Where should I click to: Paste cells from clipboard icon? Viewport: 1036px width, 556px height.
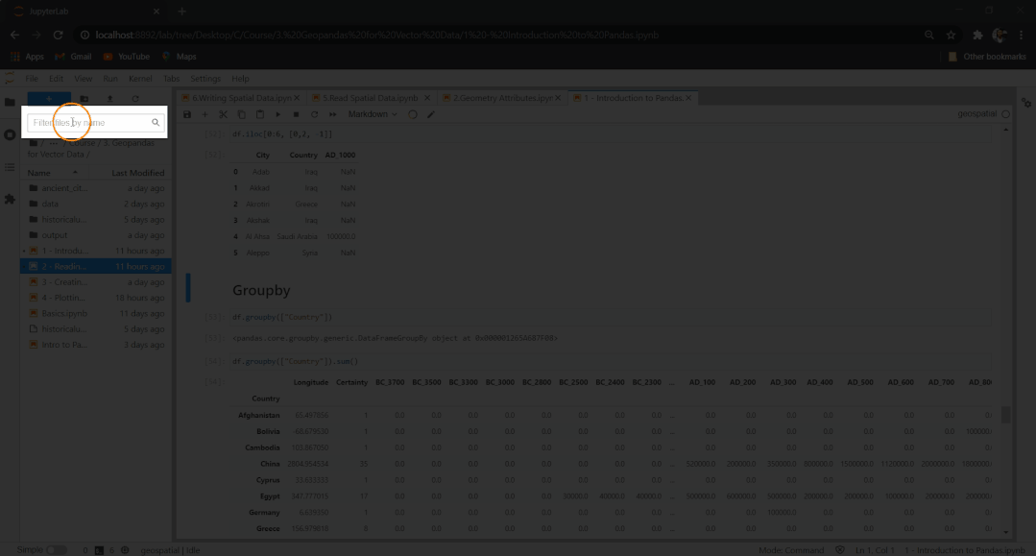[x=259, y=114]
